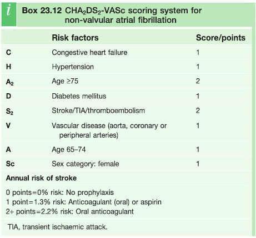
Task: Click '2+ points=2.2% risk' line
Action: (70, 211)
